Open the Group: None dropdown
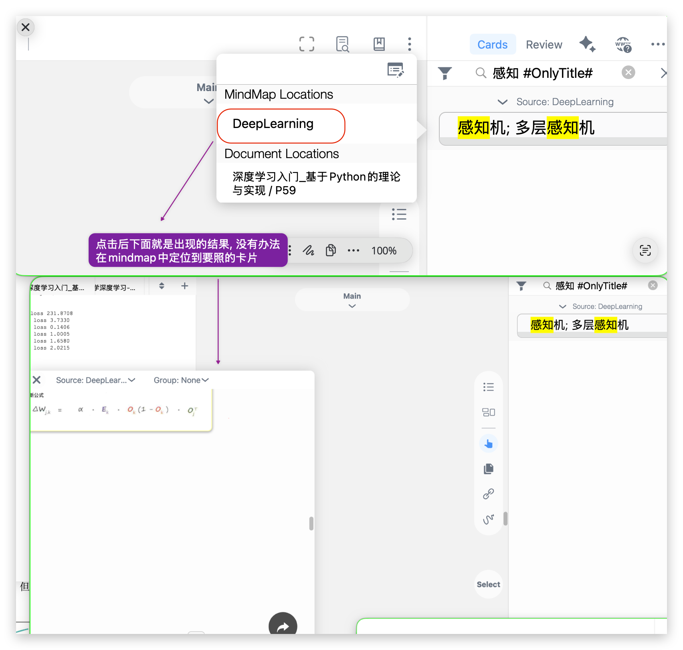Screen dimensions: 683x650 pyautogui.click(x=181, y=380)
